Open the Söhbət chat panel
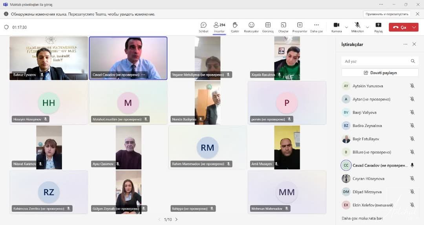The height and width of the screenshot is (225, 424). 203,27
